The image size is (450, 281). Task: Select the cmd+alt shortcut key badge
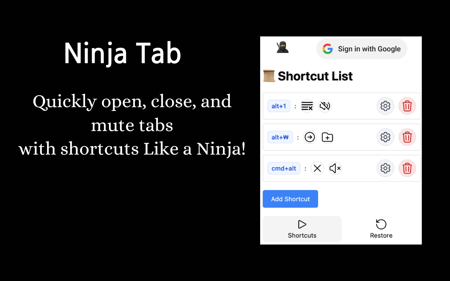pyautogui.click(x=284, y=169)
